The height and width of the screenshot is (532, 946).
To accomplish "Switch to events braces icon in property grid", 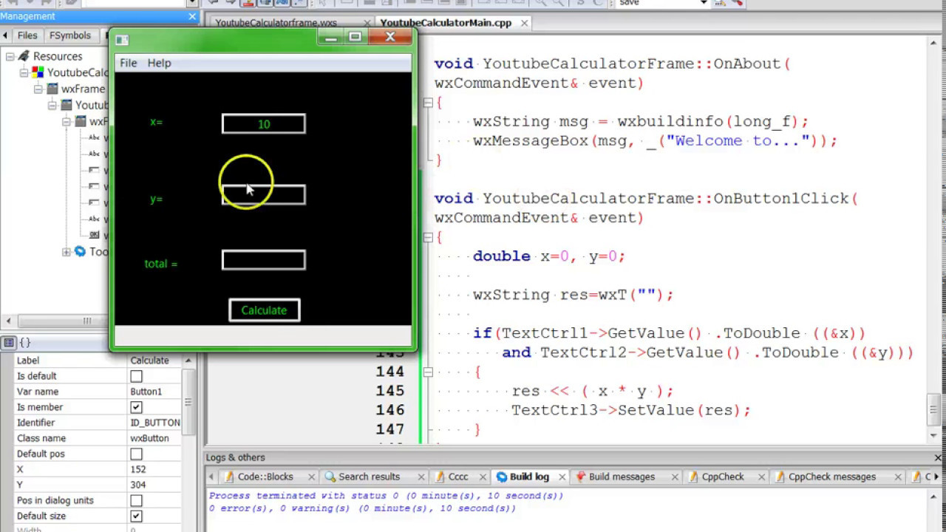I will [25, 343].
